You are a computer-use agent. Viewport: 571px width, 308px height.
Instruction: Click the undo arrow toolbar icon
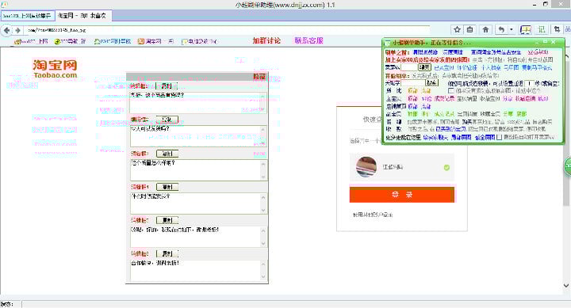click(501, 29)
